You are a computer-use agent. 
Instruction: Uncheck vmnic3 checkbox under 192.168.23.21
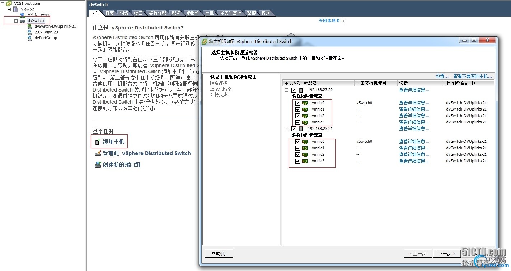click(297, 161)
